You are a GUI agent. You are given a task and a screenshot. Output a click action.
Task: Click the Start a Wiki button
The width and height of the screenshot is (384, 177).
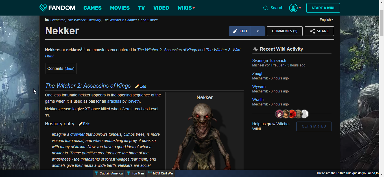(323, 8)
